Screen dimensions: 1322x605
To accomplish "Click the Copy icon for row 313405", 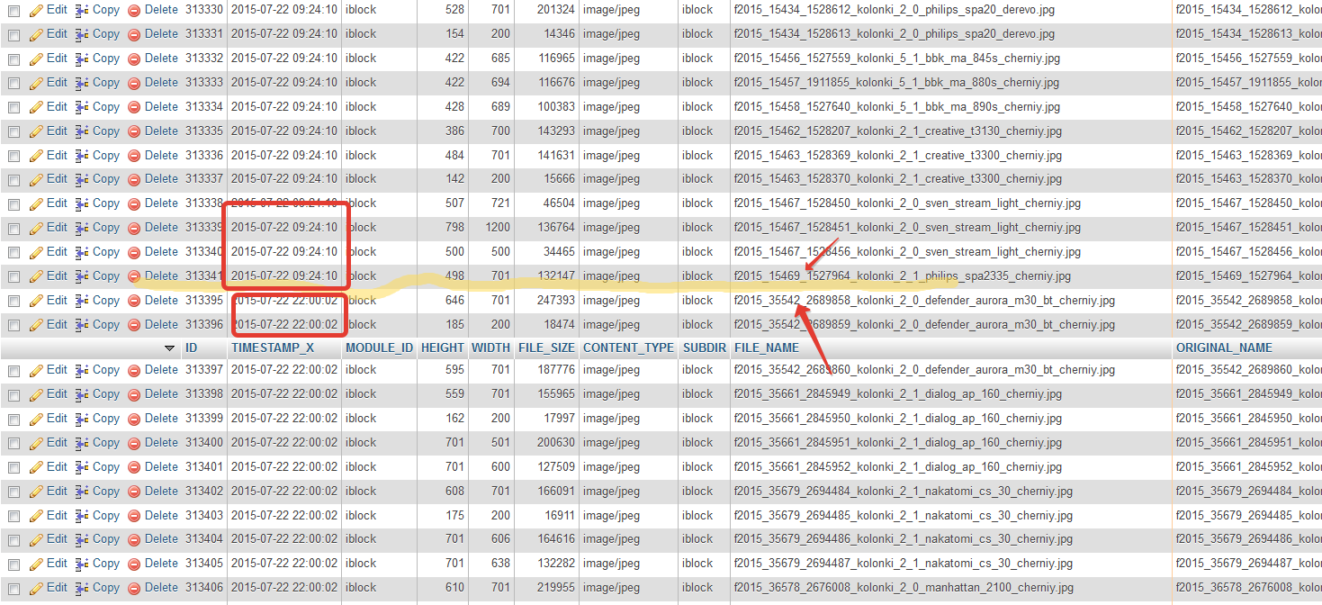I will 82,564.
